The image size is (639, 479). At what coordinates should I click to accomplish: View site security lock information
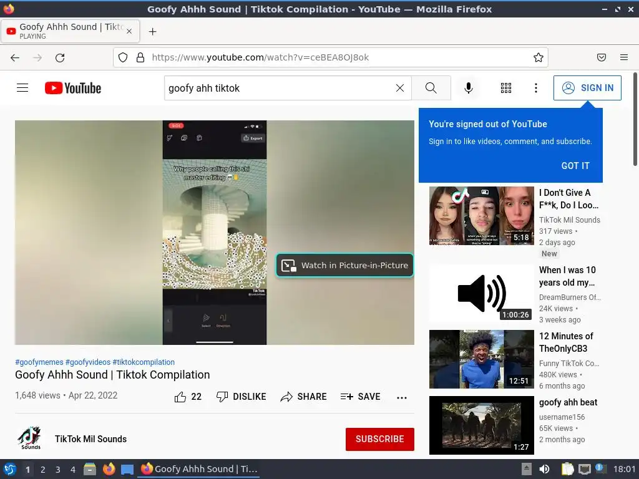[140, 57]
